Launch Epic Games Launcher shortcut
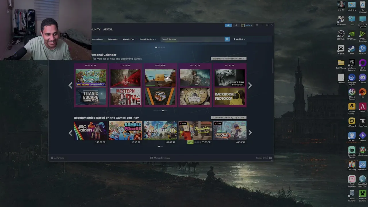This screenshot has height=207, width=368. coord(352,65)
